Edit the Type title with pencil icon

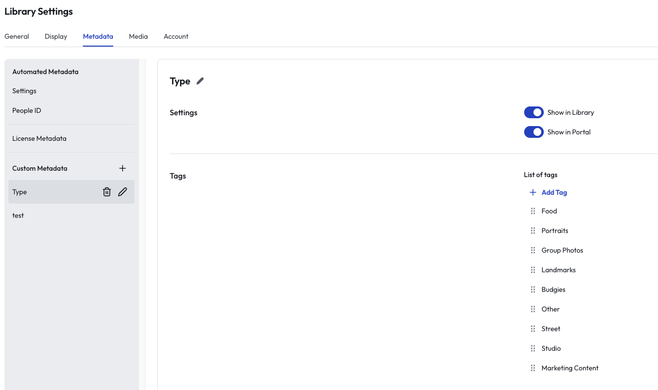click(200, 81)
